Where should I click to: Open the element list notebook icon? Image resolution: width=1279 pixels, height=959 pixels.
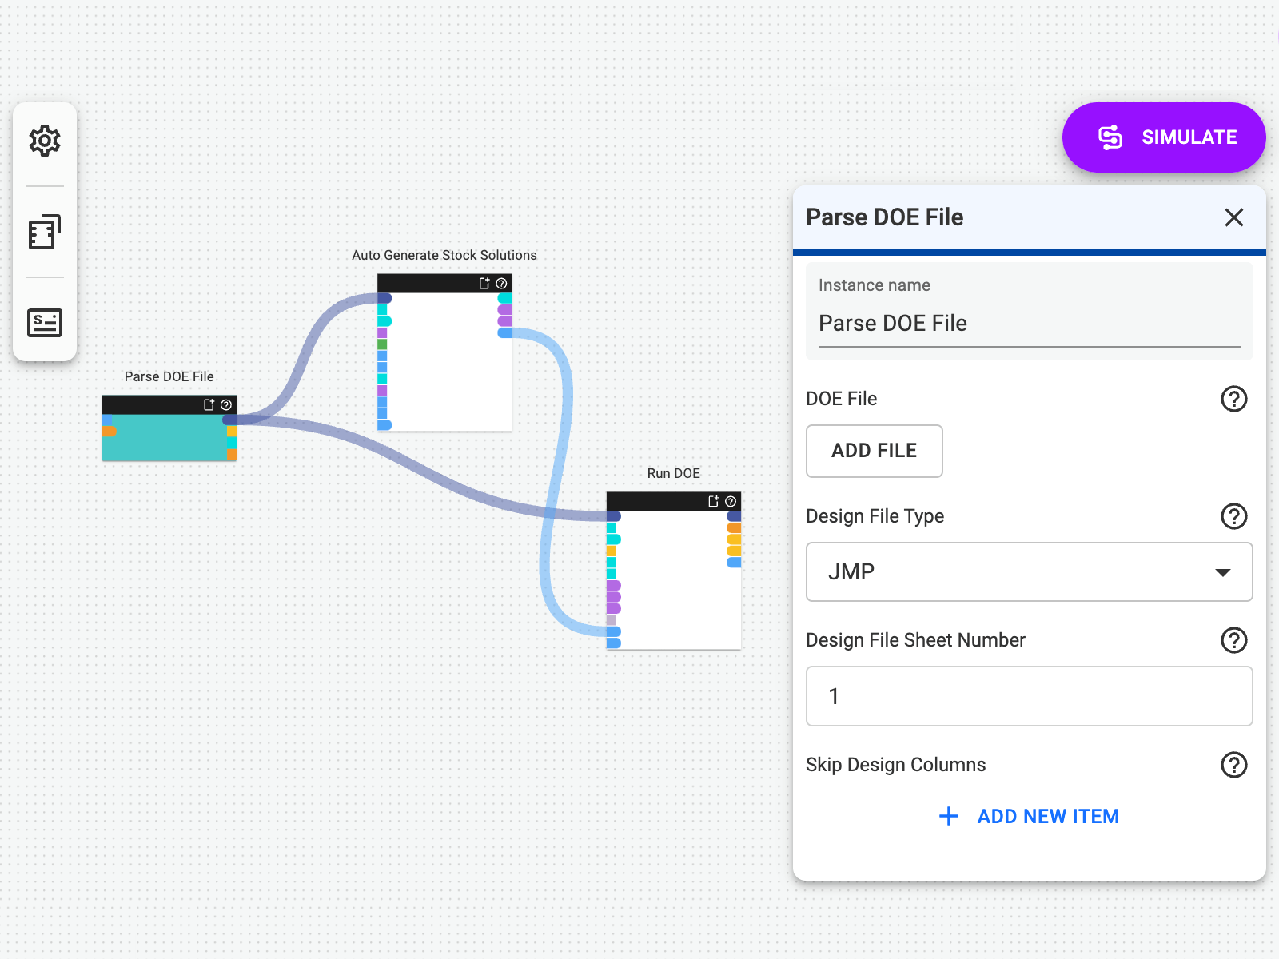45,233
